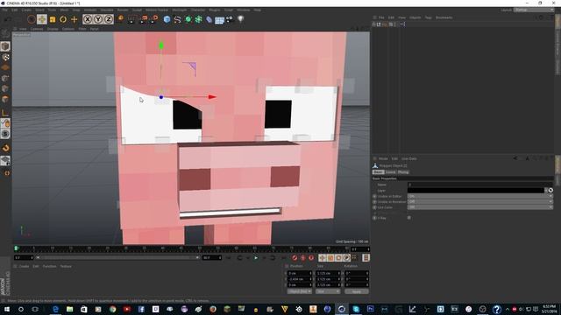Screen dimensions: 561x315
Task: Click Render to Picture Viewer icon
Action: pyautogui.click(x=143, y=19)
